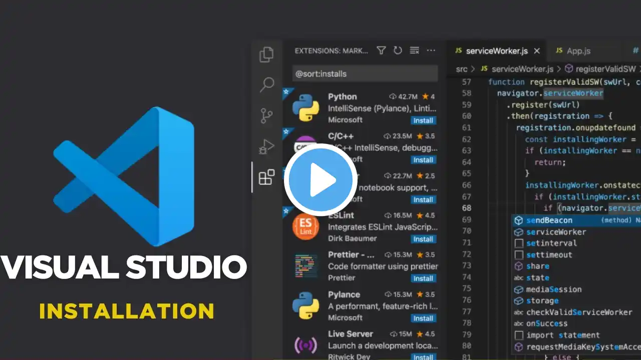
Task: Open the Source Control view
Action: pyautogui.click(x=267, y=115)
